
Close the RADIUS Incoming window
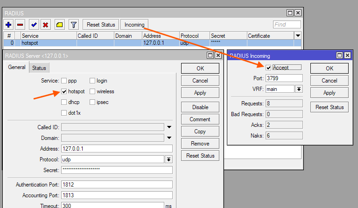coord(347,55)
